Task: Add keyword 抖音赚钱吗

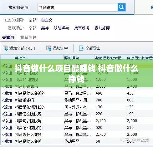Action: pos(7,100)
